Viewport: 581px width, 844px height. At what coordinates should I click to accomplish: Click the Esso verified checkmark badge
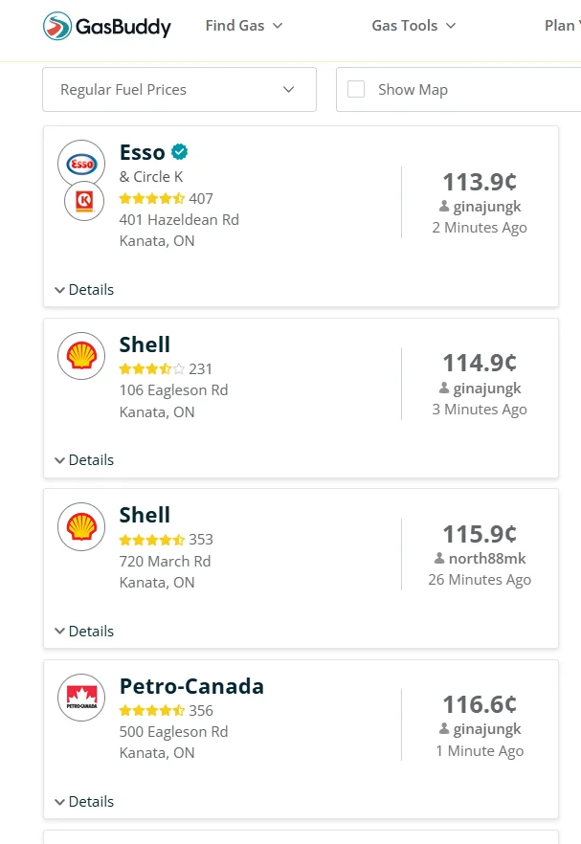pyautogui.click(x=179, y=152)
